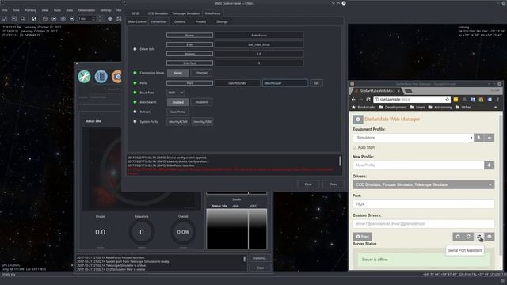Click Clear button in INDI Control Panel

(308, 184)
